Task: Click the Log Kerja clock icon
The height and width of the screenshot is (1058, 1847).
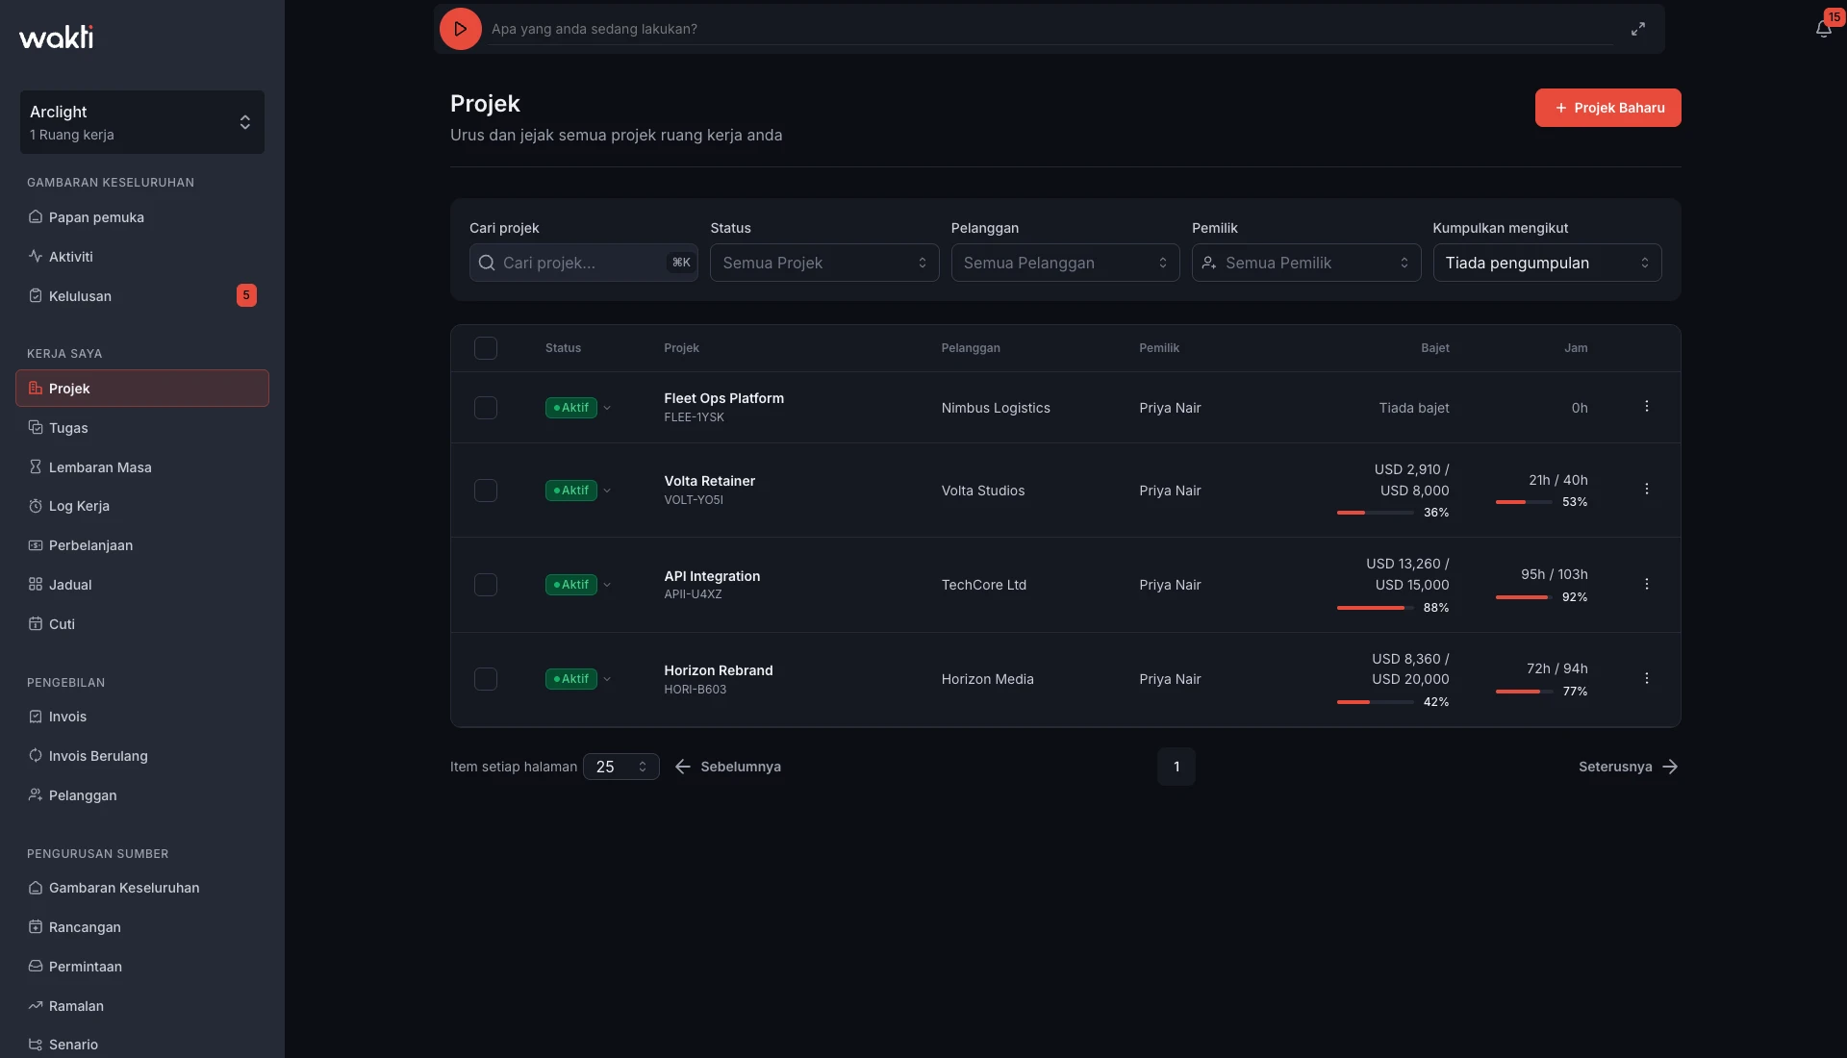Action: [36, 506]
